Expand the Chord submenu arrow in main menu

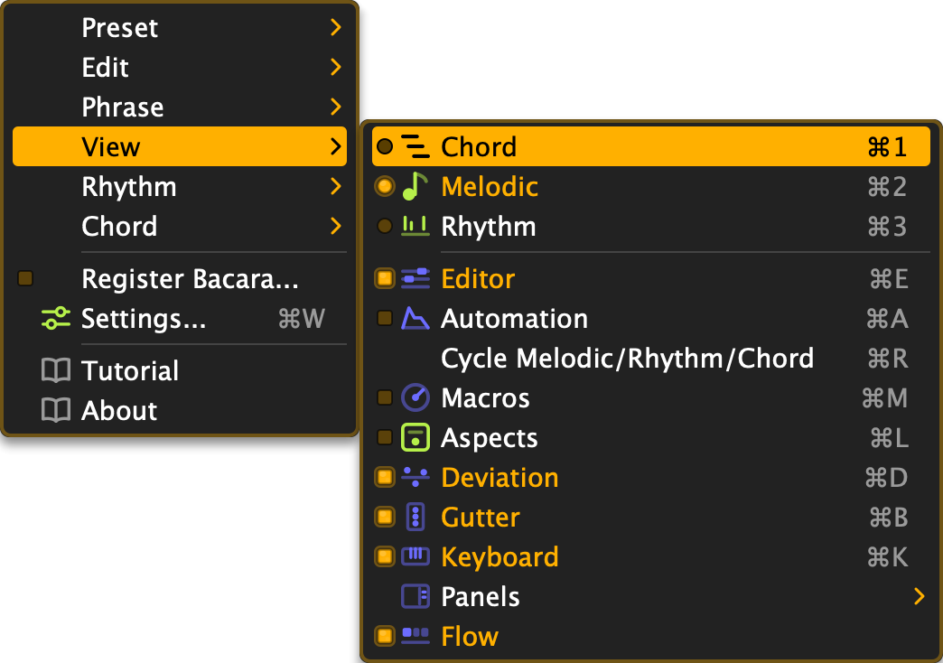336,226
